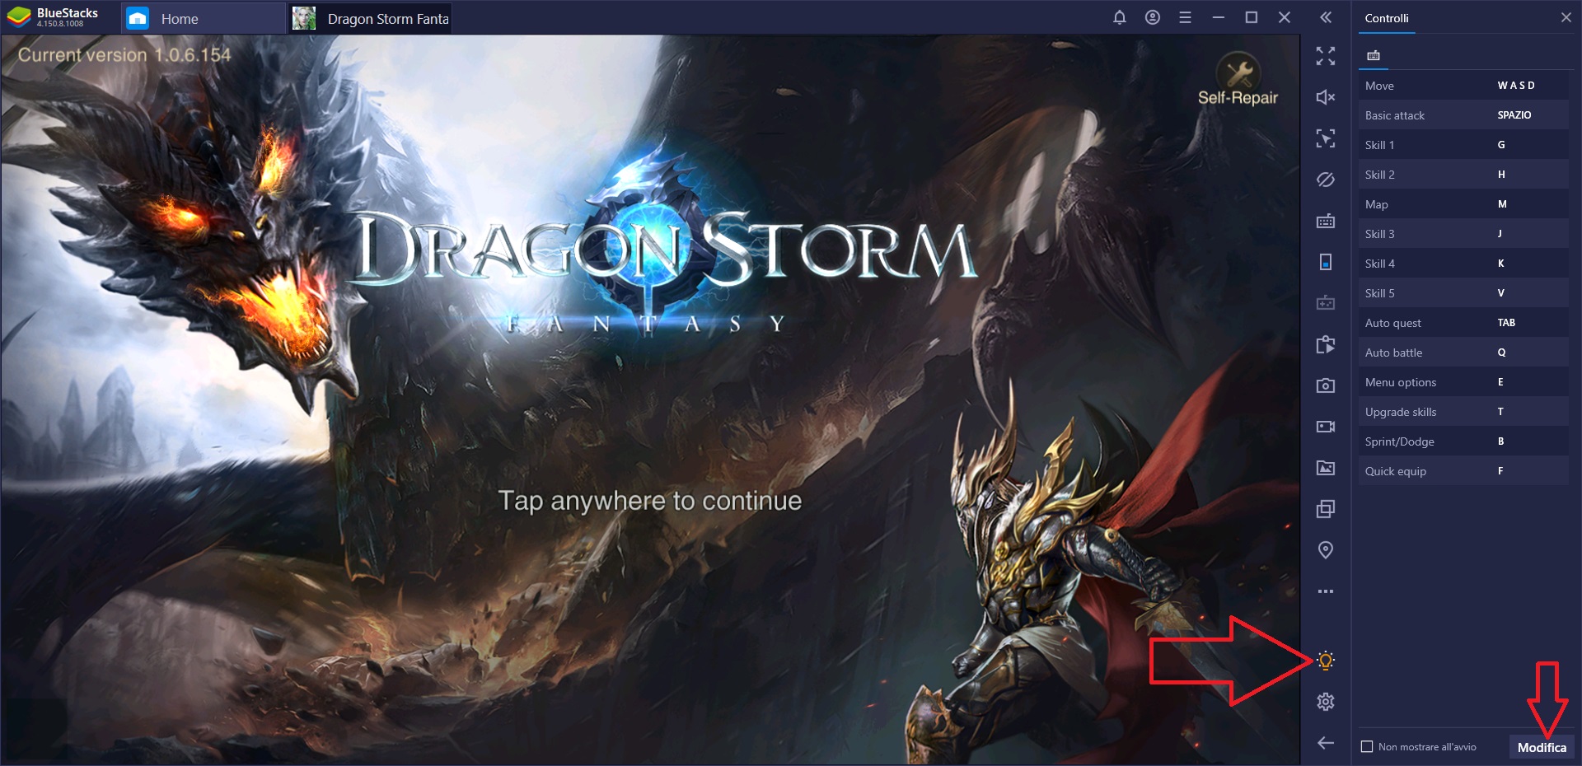This screenshot has height=766, width=1582.
Task: Click the rotate screen phone icon
Action: (x=1325, y=262)
